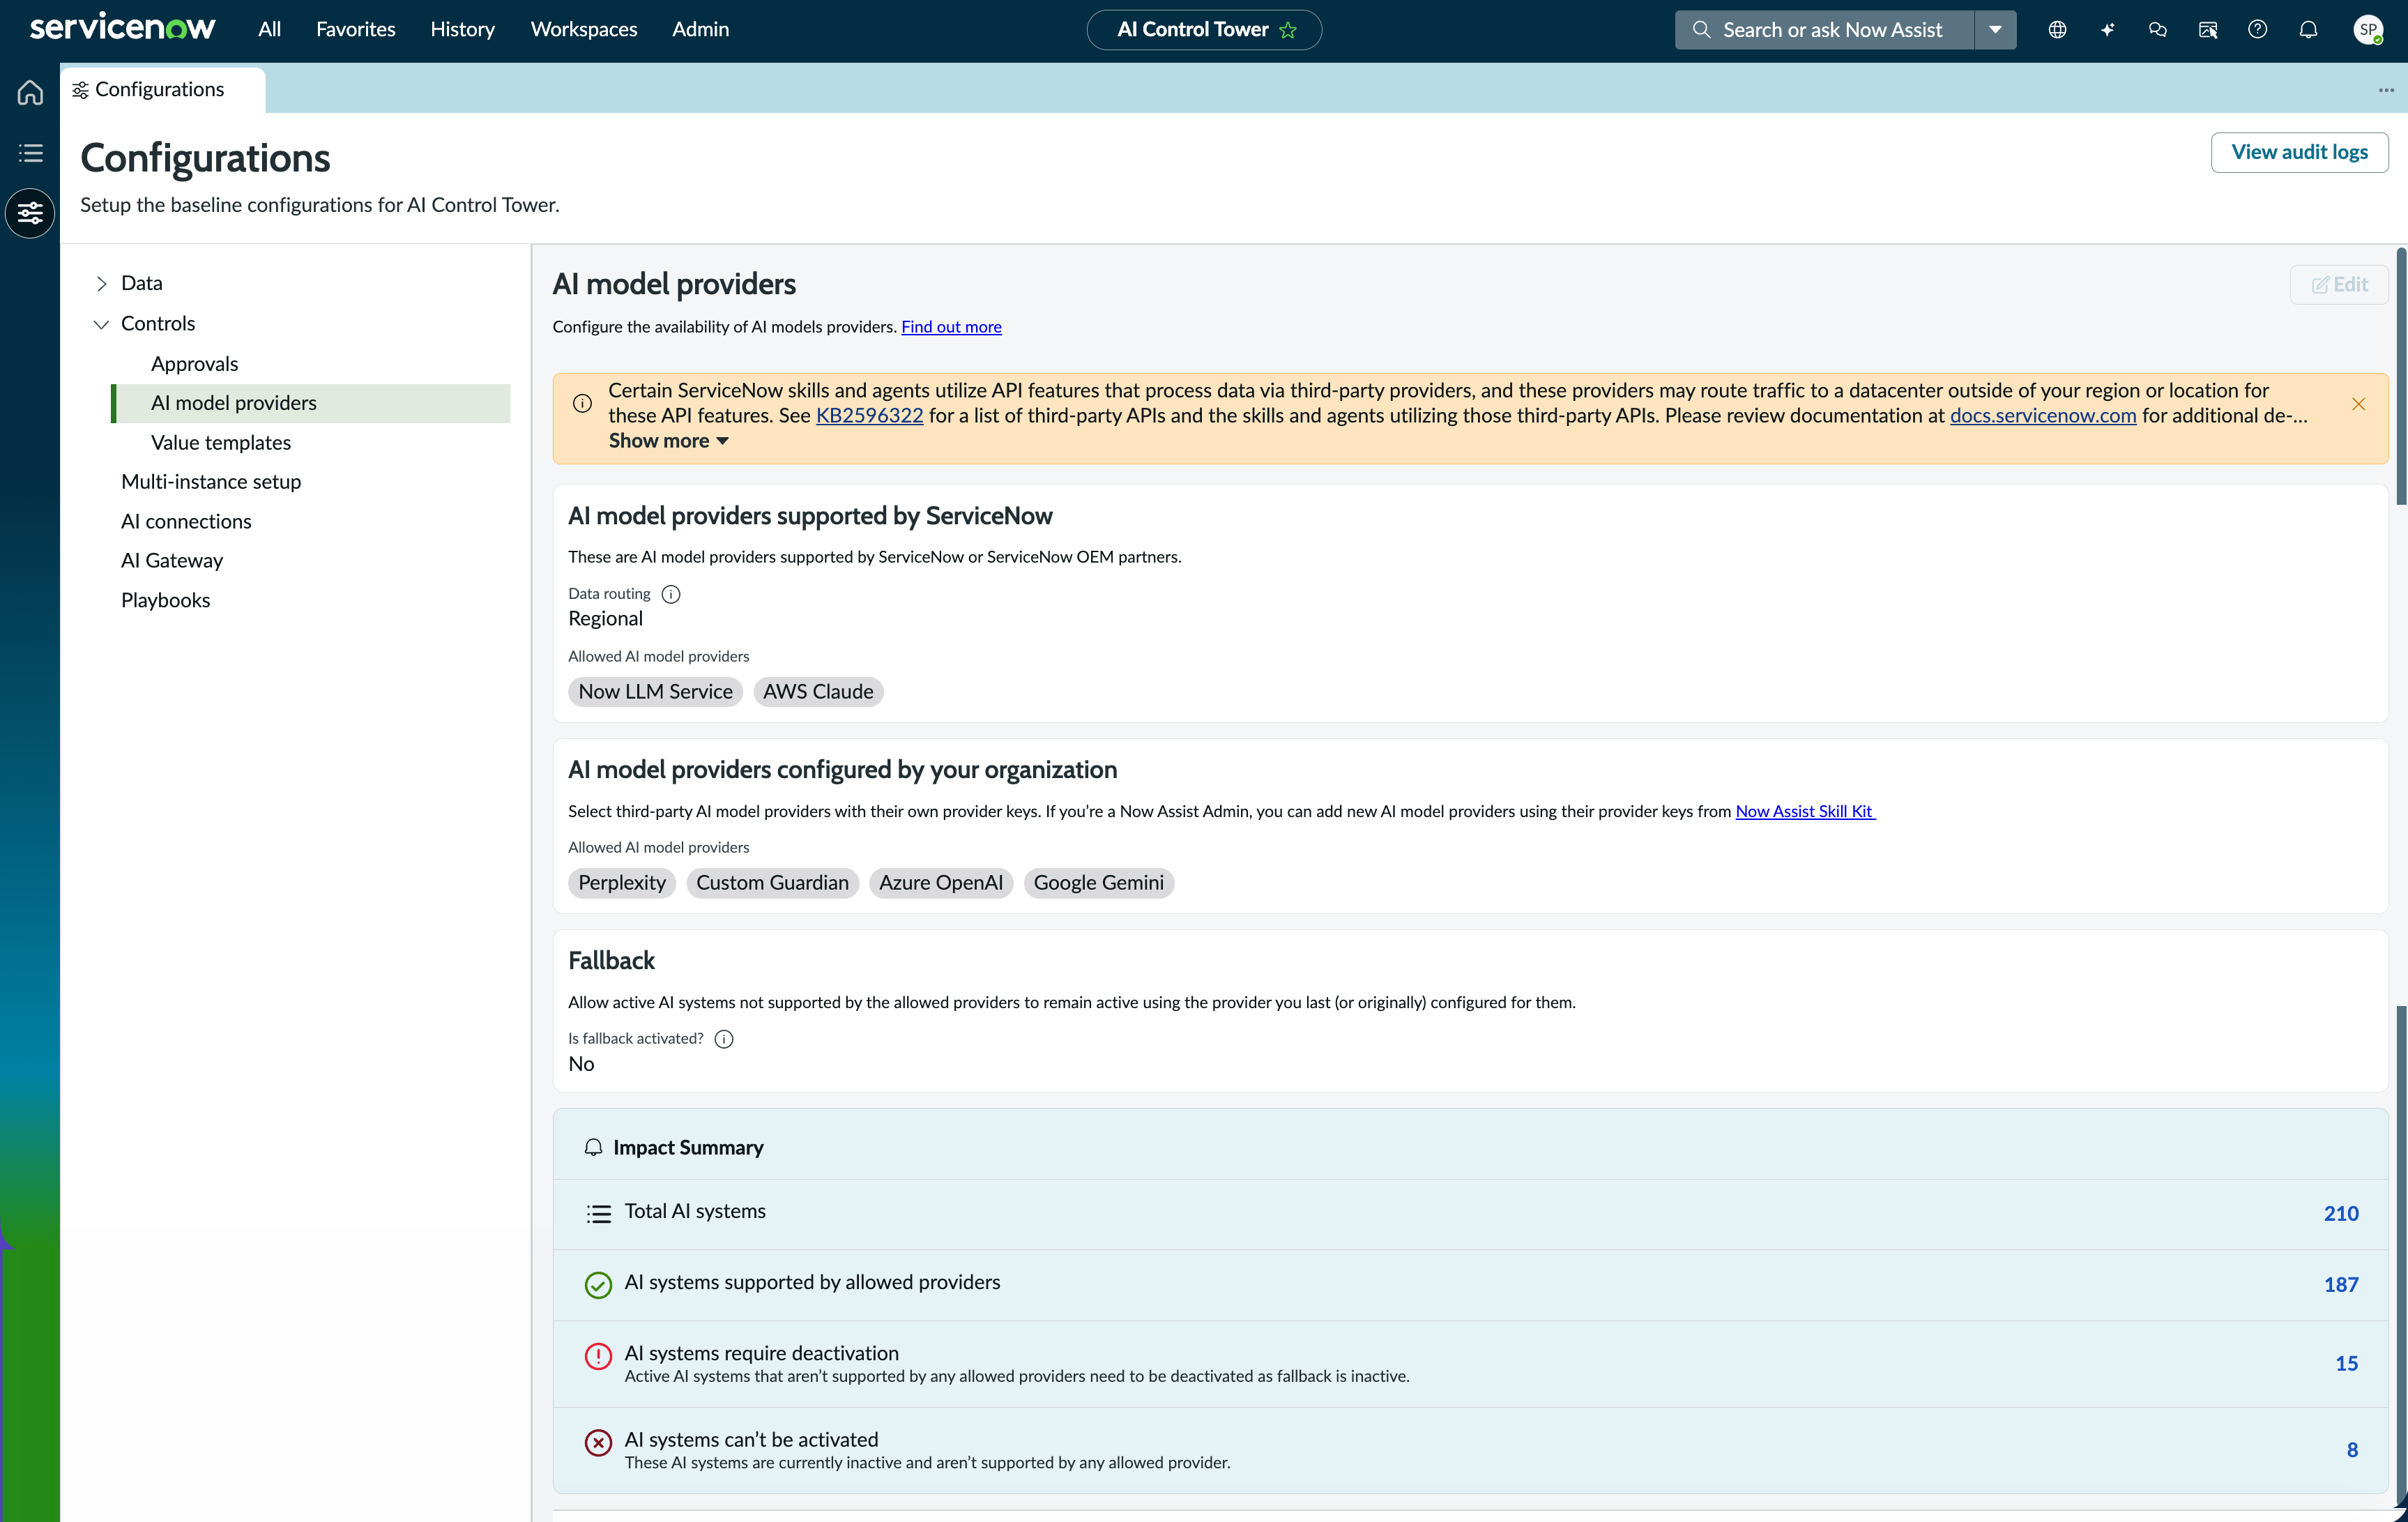2408x1522 pixels.
Task: Open the docs.servicenow.com link
Action: (2043, 416)
